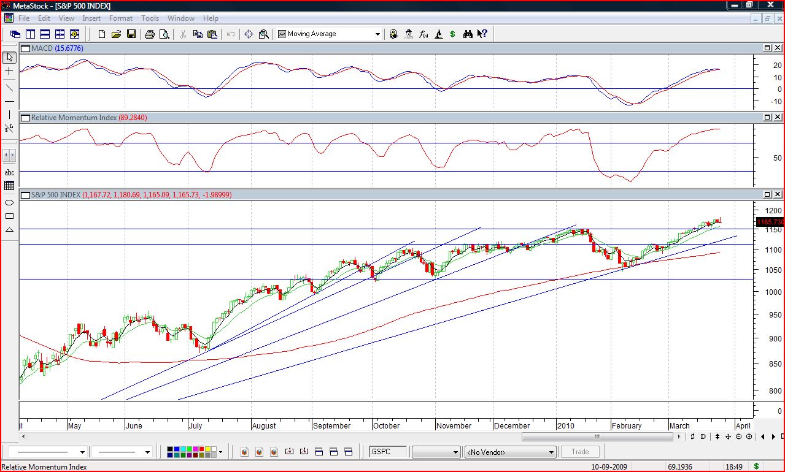Expand the color palette dropdown arrow
This screenshot has height=472, width=785.
point(220,452)
